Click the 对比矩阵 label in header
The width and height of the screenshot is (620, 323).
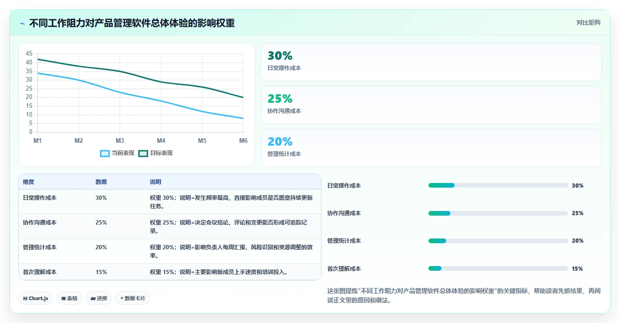(x=588, y=22)
